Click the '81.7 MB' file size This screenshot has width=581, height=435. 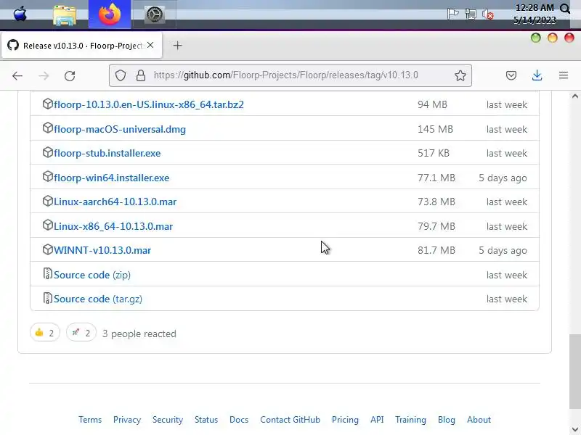[x=436, y=250]
